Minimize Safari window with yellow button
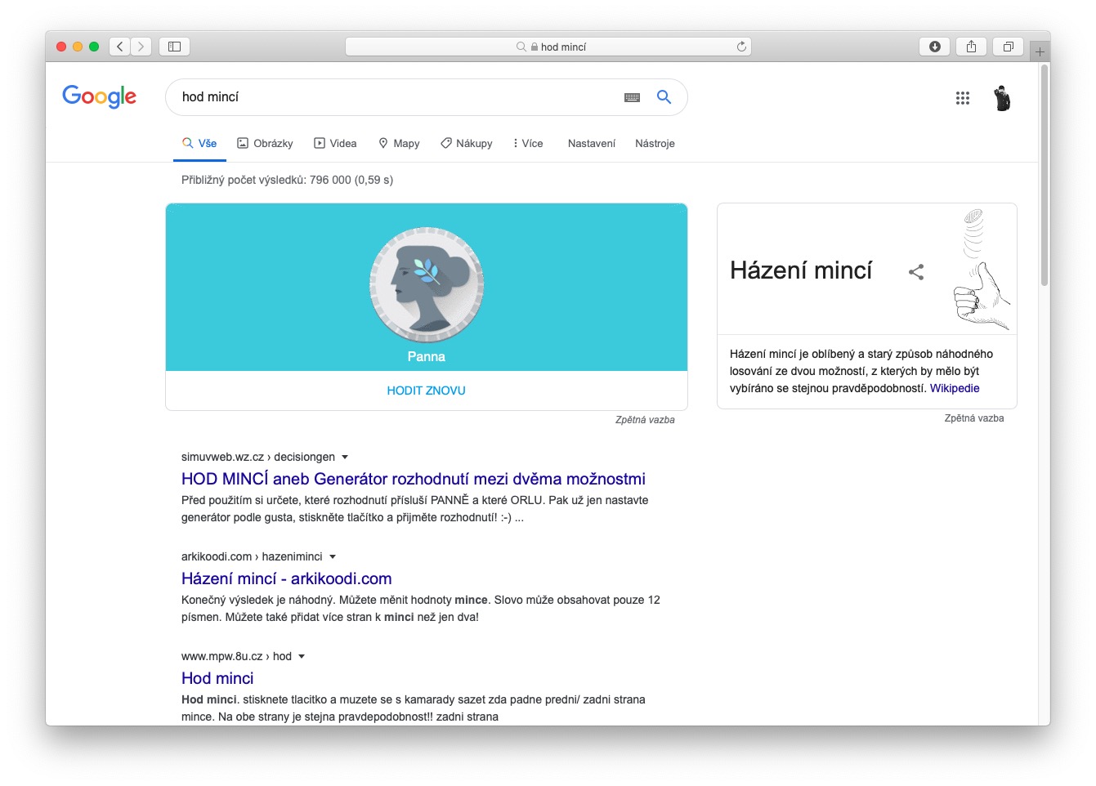The width and height of the screenshot is (1096, 786). (x=78, y=47)
